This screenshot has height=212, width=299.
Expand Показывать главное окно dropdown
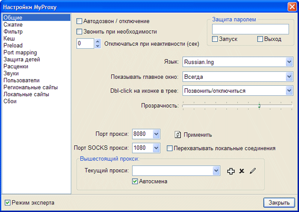[x=289, y=76]
